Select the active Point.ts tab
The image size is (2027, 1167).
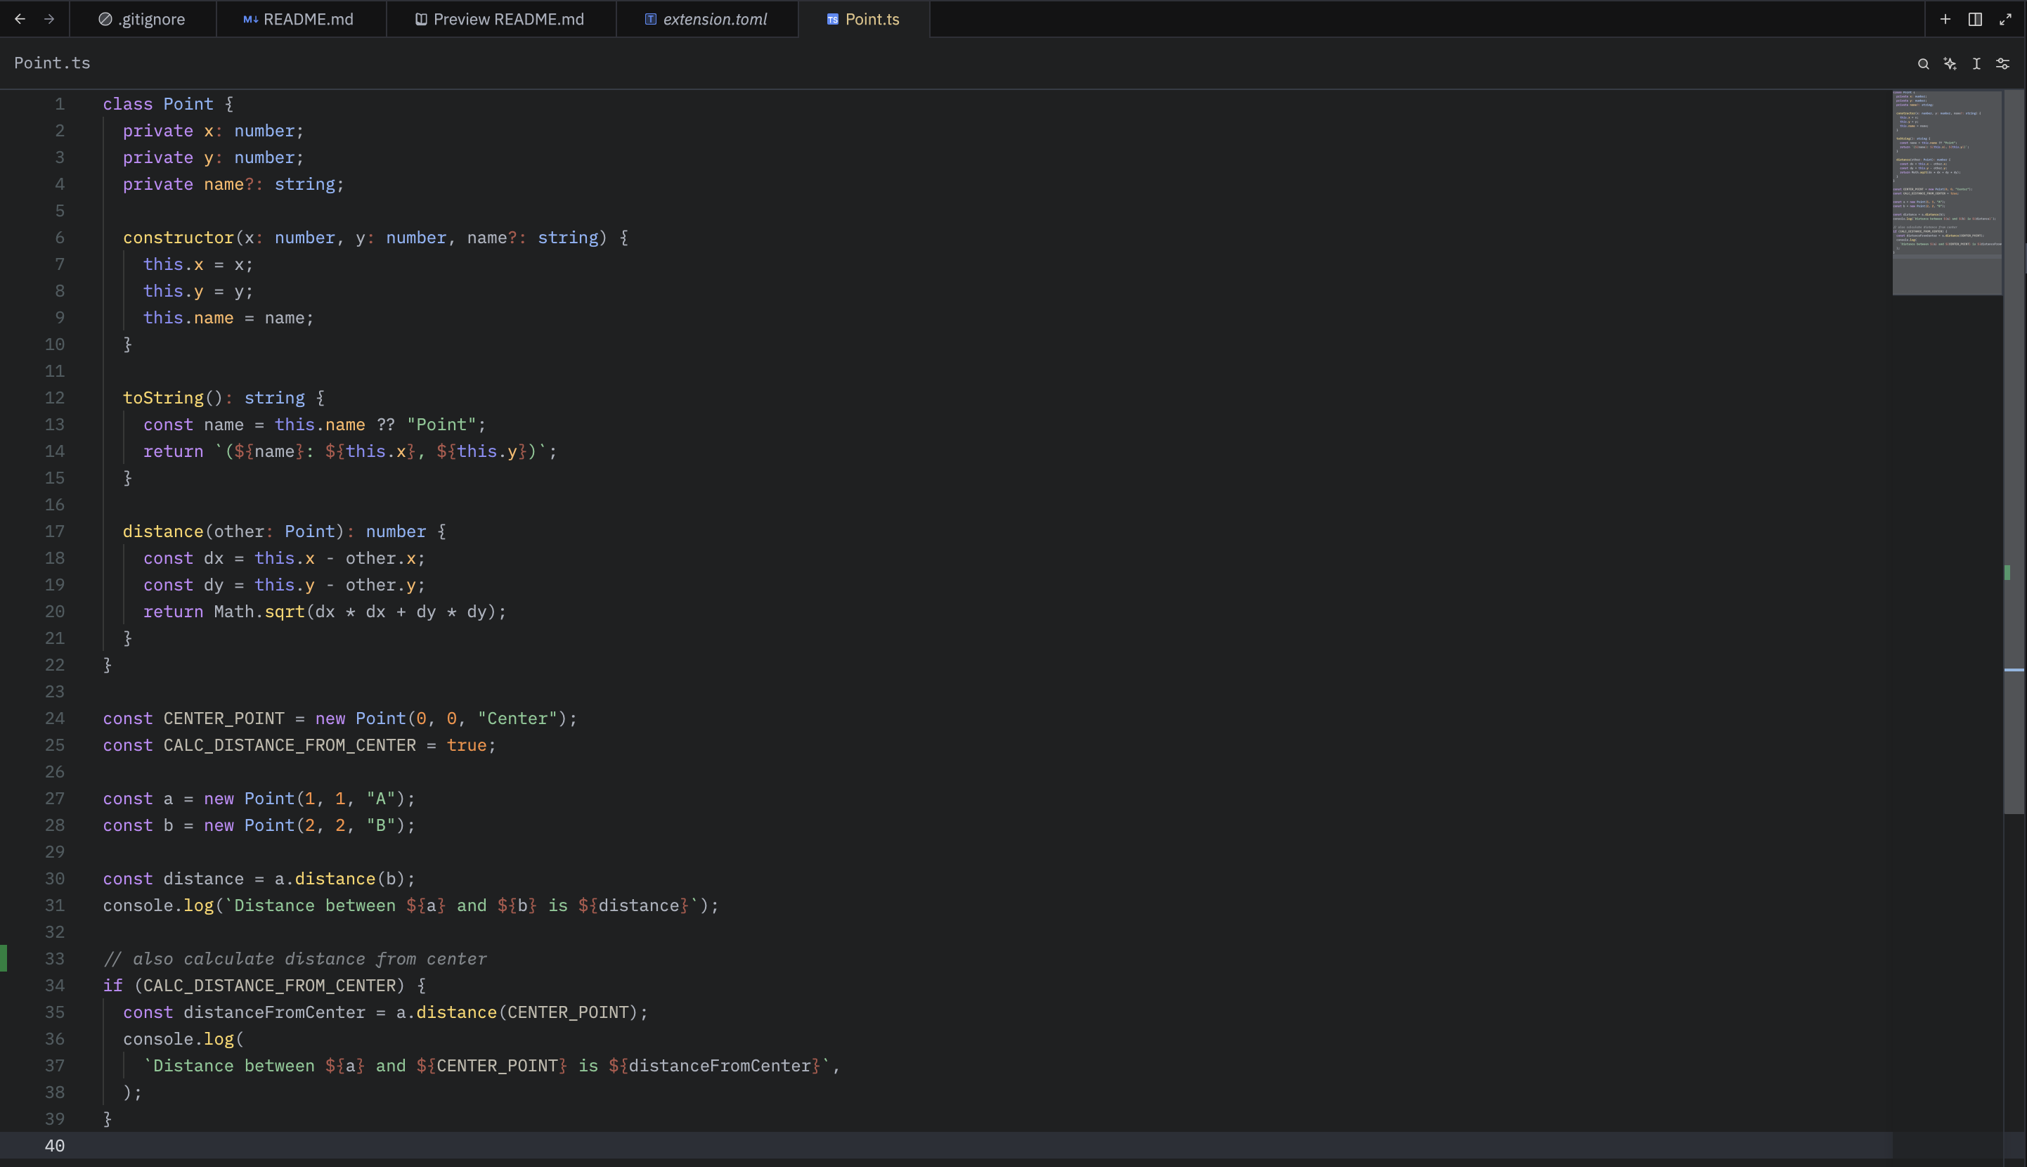863,19
